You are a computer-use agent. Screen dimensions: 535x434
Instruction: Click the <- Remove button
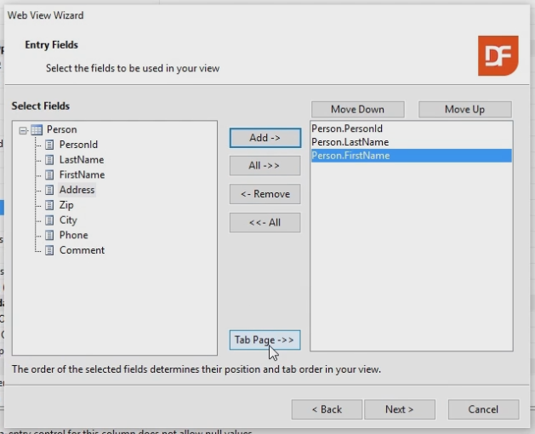click(265, 194)
